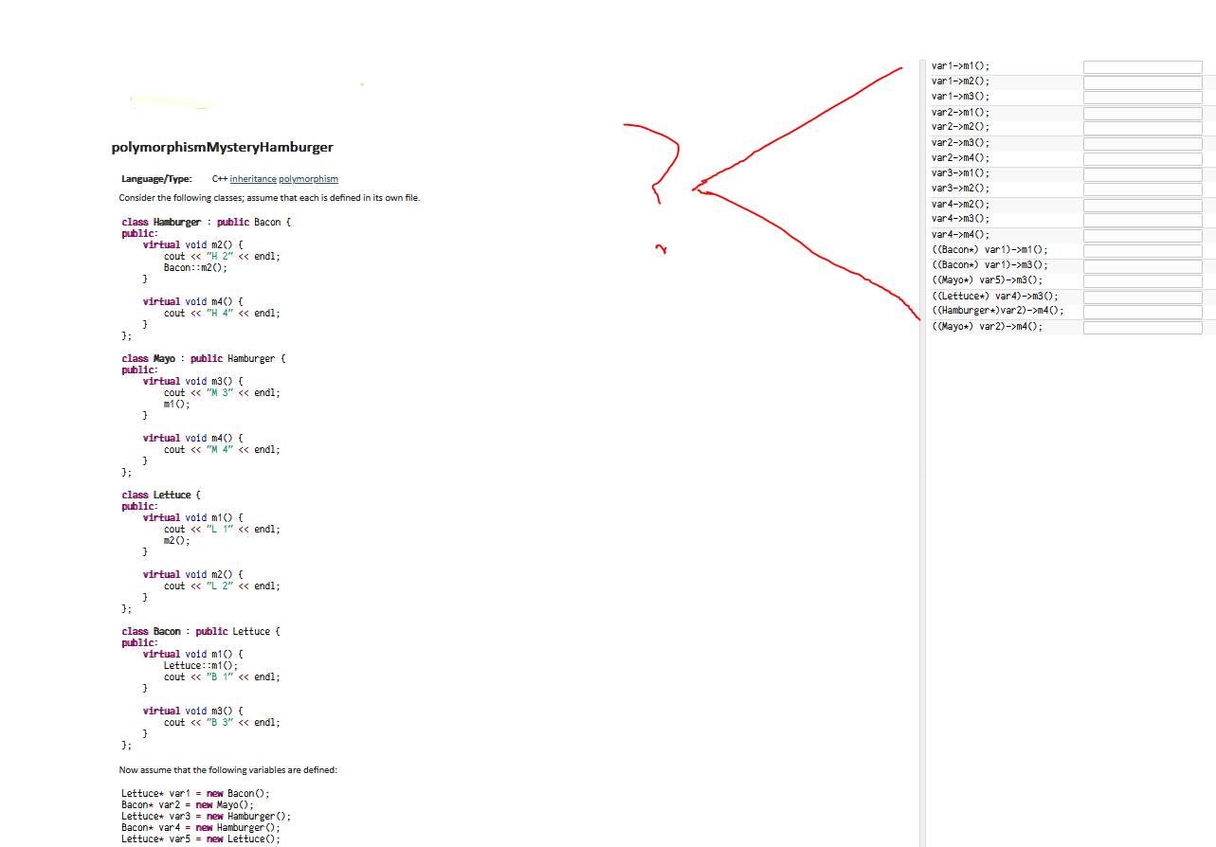The height and width of the screenshot is (847, 1216).
Task: Open the inheritance link
Action: click(x=253, y=178)
